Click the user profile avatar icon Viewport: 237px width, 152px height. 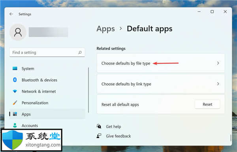(x=18, y=32)
